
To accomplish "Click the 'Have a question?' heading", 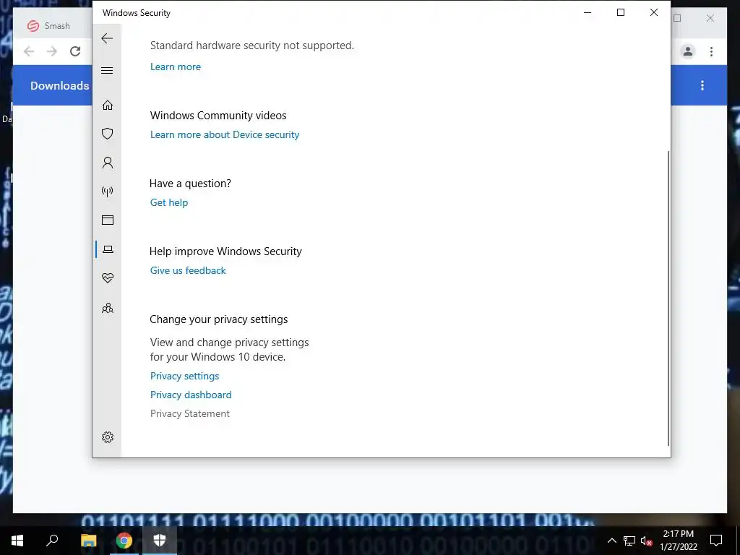I will (x=190, y=184).
